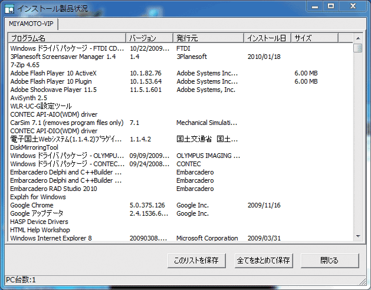The height and width of the screenshot is (290, 371).
Task: Sort by 発行元 column header
Action: 209,38
